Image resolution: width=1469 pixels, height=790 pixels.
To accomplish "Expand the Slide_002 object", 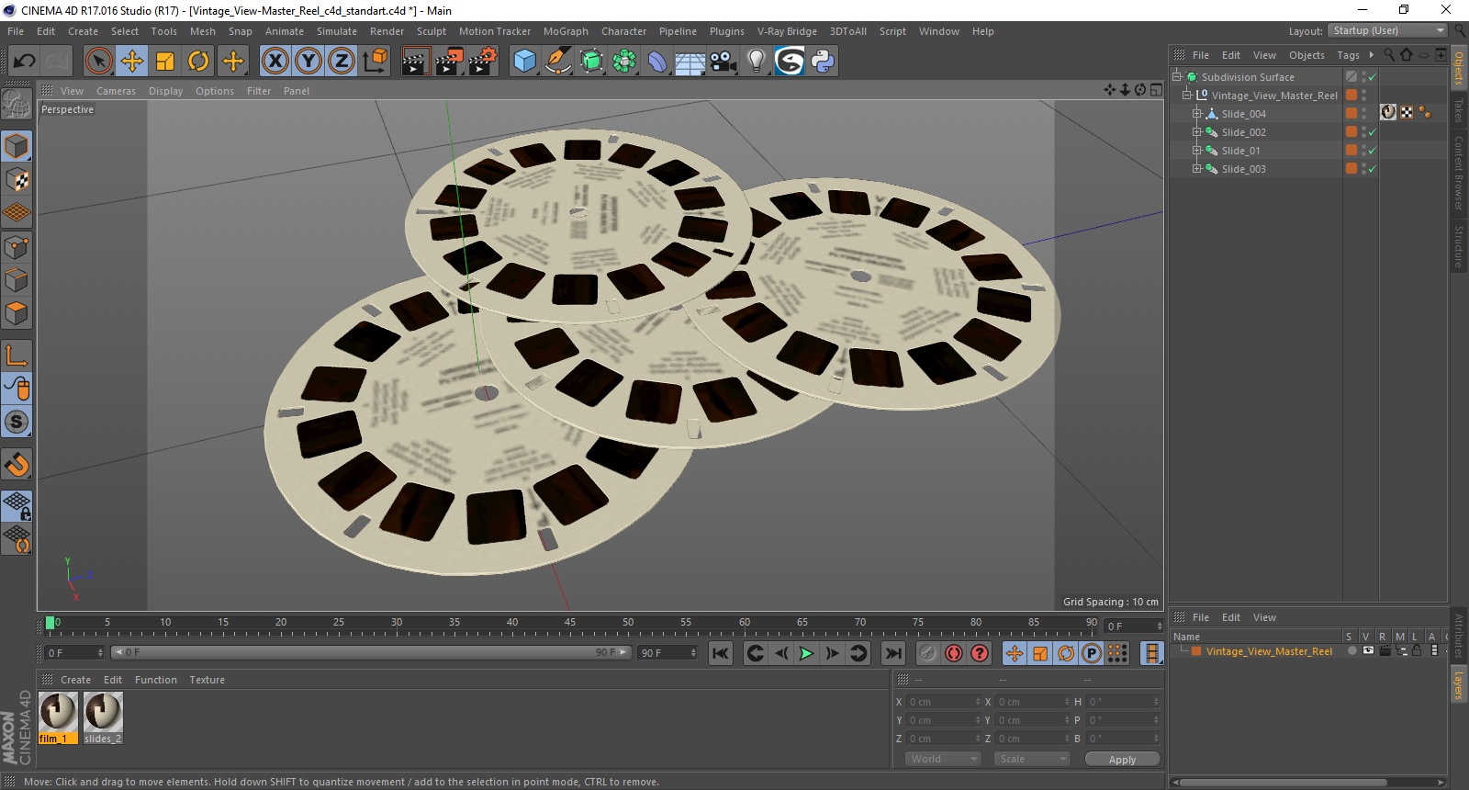I will pyautogui.click(x=1196, y=132).
